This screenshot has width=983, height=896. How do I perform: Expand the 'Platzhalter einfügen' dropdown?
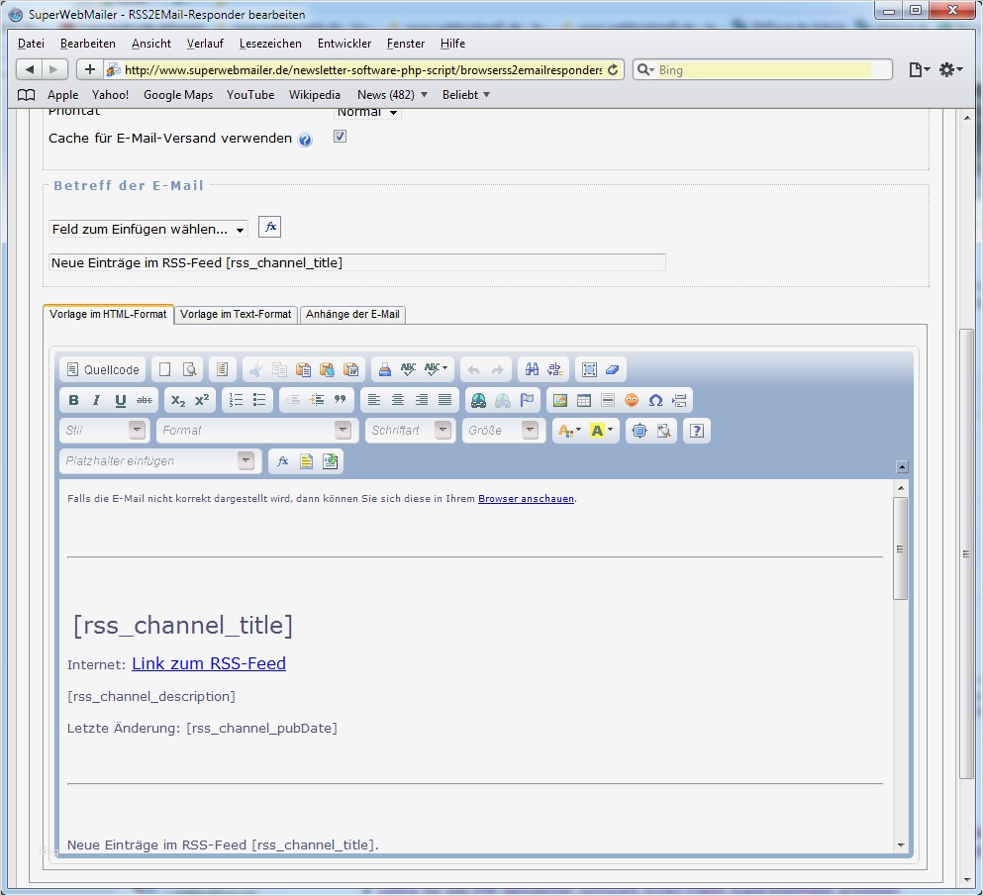coord(245,460)
